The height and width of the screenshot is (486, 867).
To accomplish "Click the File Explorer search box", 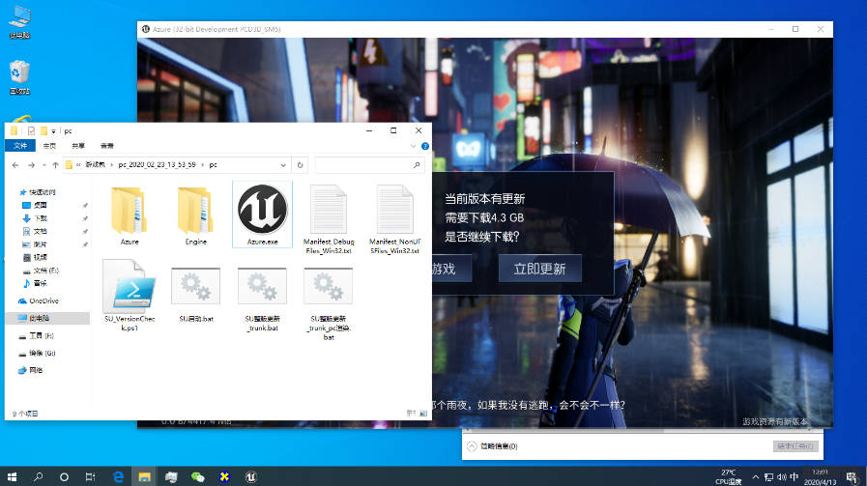I will point(369,164).
